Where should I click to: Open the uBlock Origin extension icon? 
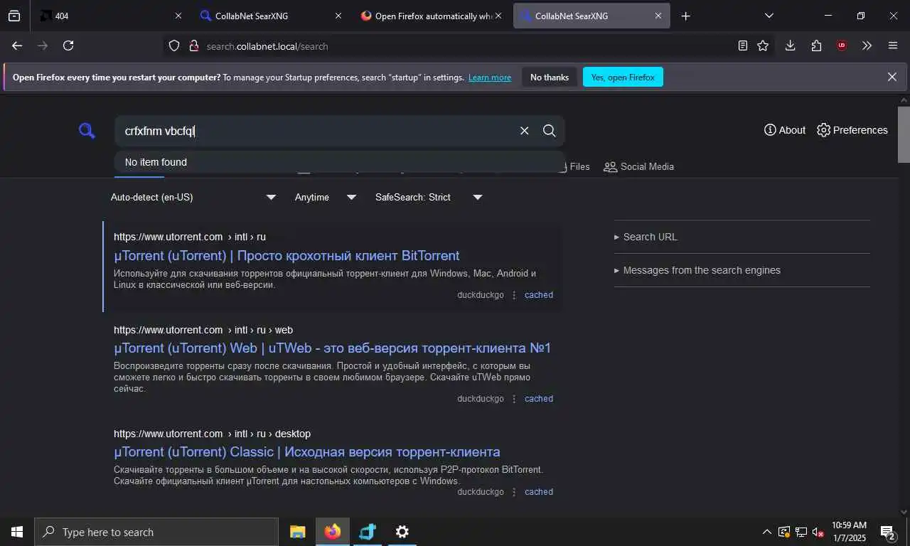pyautogui.click(x=842, y=45)
